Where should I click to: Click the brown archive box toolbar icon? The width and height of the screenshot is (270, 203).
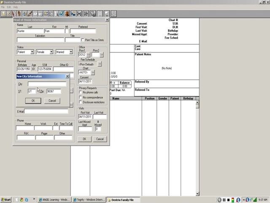[x=67, y=14]
